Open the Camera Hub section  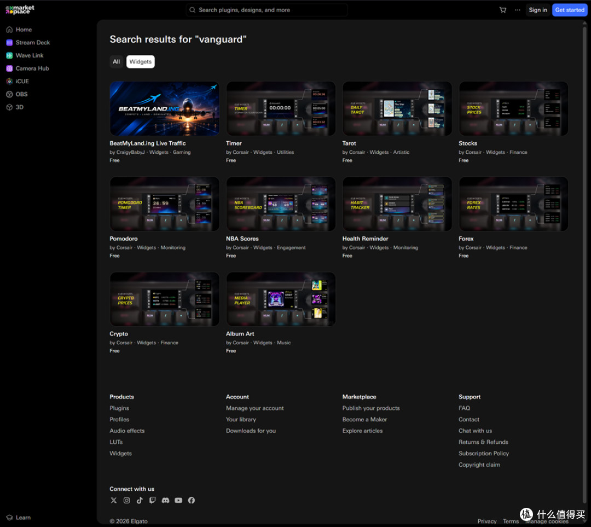[x=27, y=68]
